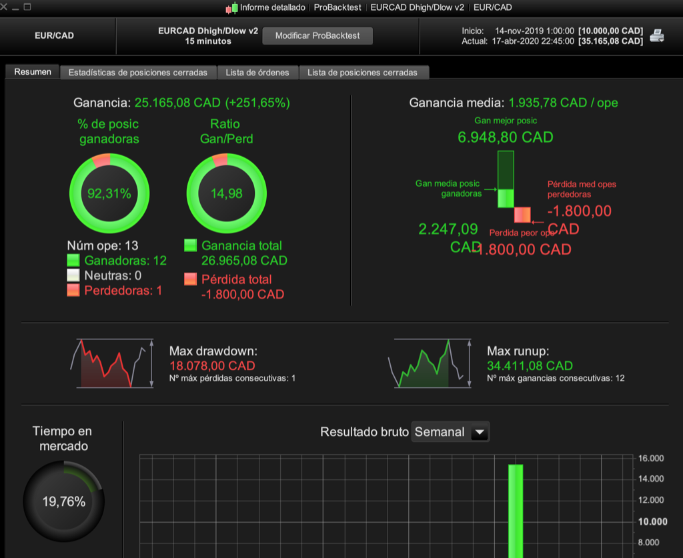Click the red Pérdida total swatch

point(190,279)
